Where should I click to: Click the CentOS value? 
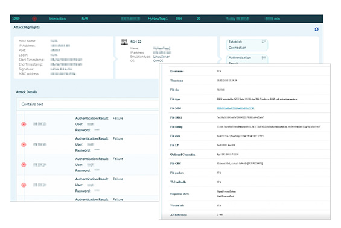click(x=158, y=61)
